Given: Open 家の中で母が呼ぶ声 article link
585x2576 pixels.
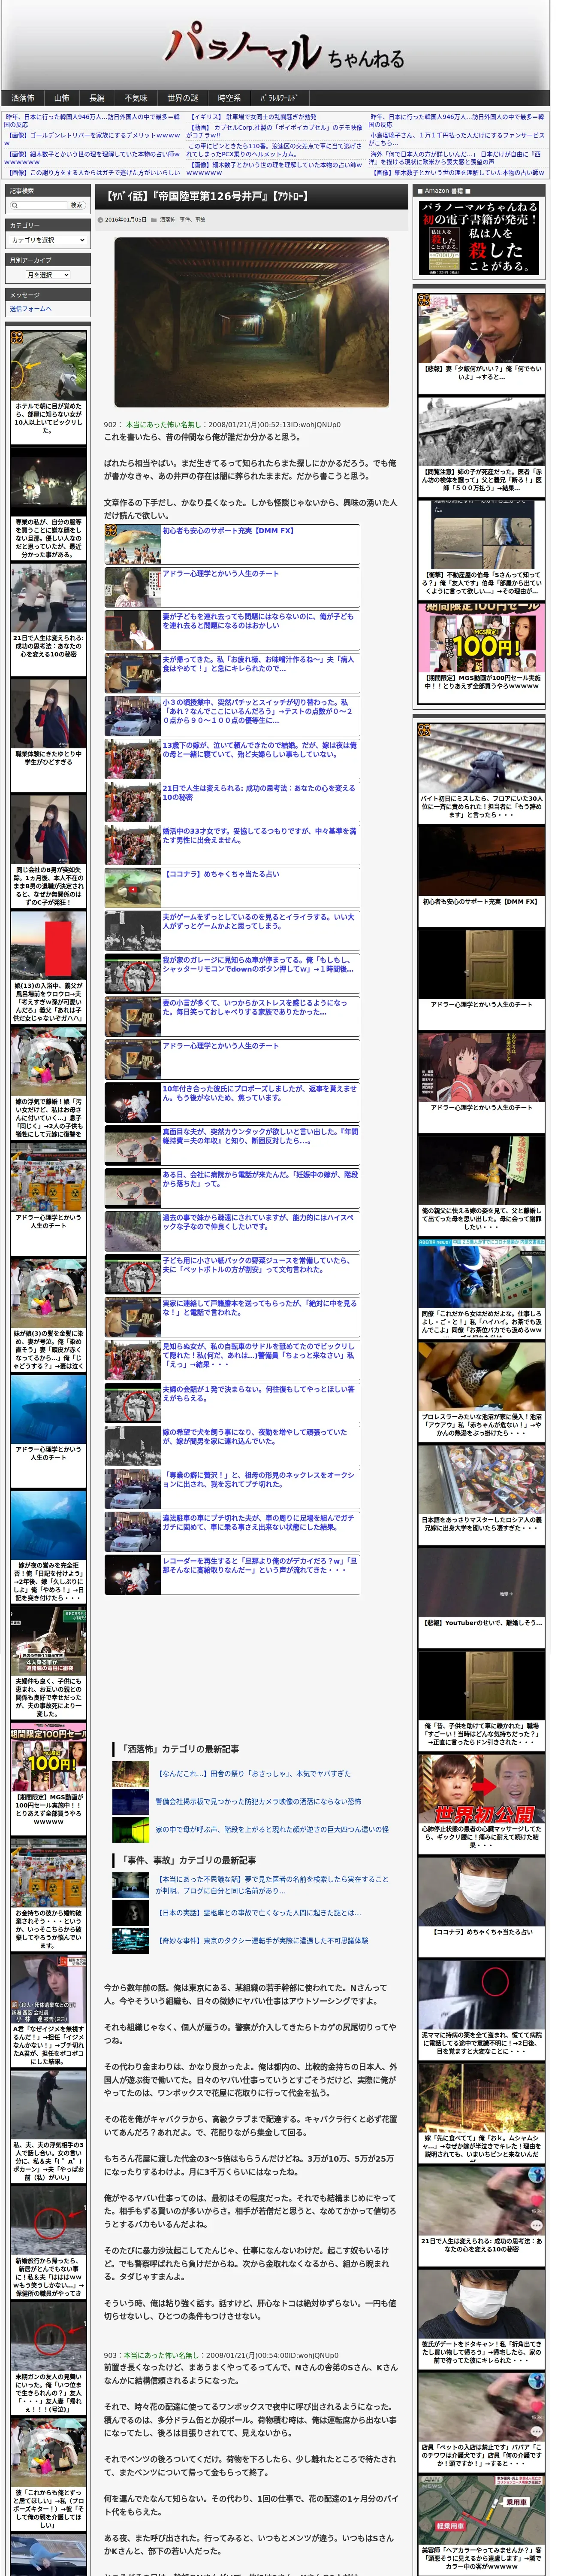Looking at the screenshot, I should coord(271,1830).
